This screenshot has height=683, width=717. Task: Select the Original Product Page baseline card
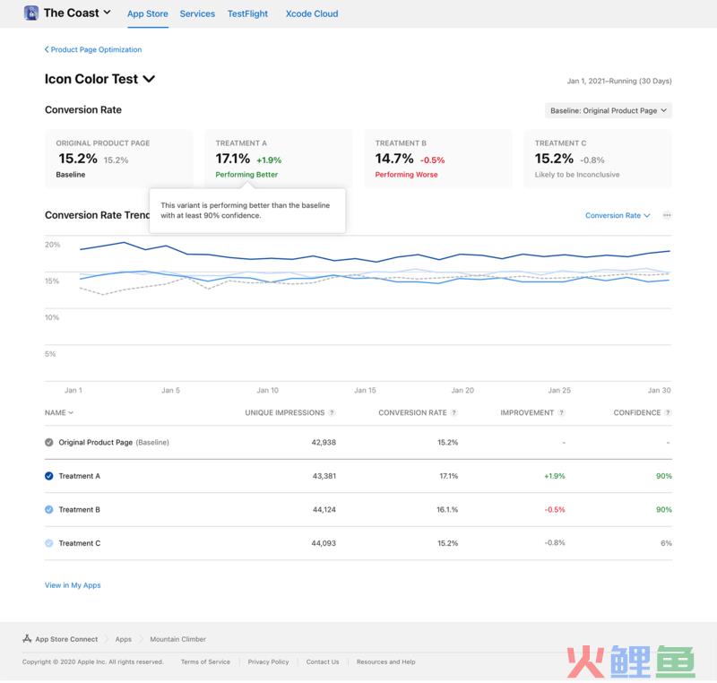(x=118, y=158)
